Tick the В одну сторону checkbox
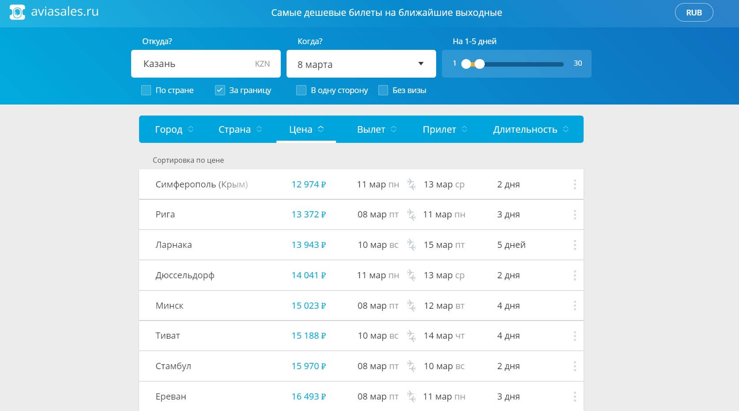Viewport: 739px width, 411px height. 301,90
